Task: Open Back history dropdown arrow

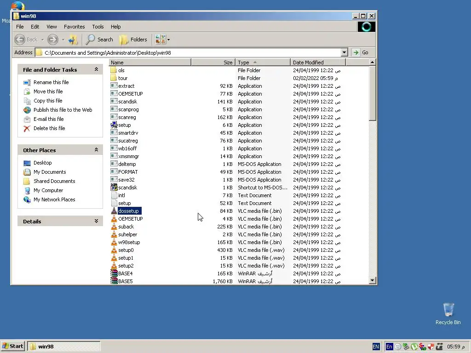Action: coord(42,40)
